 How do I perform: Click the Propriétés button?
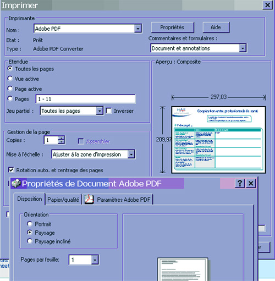[x=172, y=27]
